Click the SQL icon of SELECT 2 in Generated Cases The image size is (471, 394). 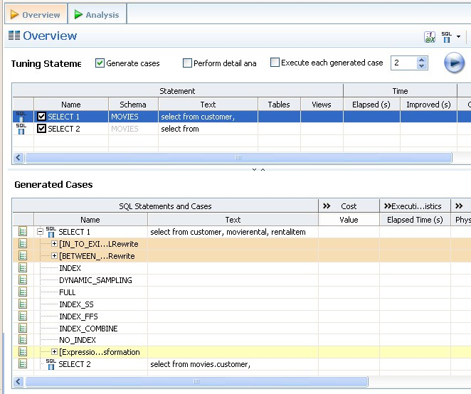(51, 364)
